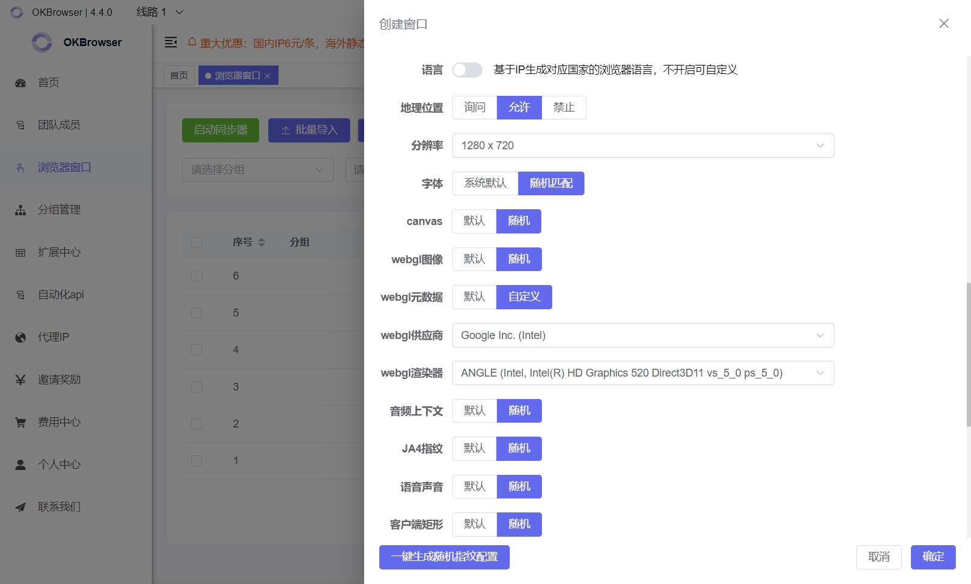Set 地理位置 to 禁止

(564, 108)
